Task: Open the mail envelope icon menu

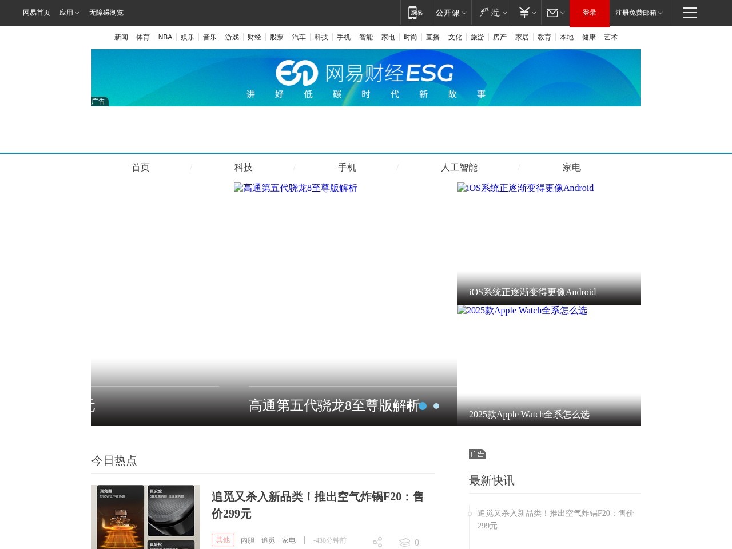Action: pyautogui.click(x=555, y=13)
